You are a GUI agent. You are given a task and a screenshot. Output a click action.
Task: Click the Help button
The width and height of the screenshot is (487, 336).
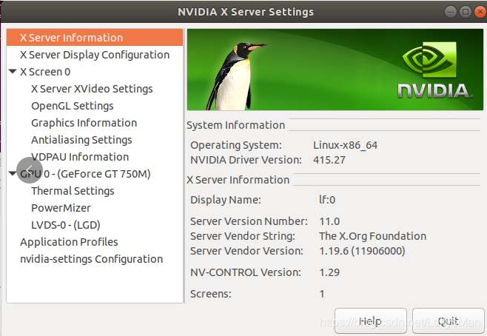(x=371, y=321)
